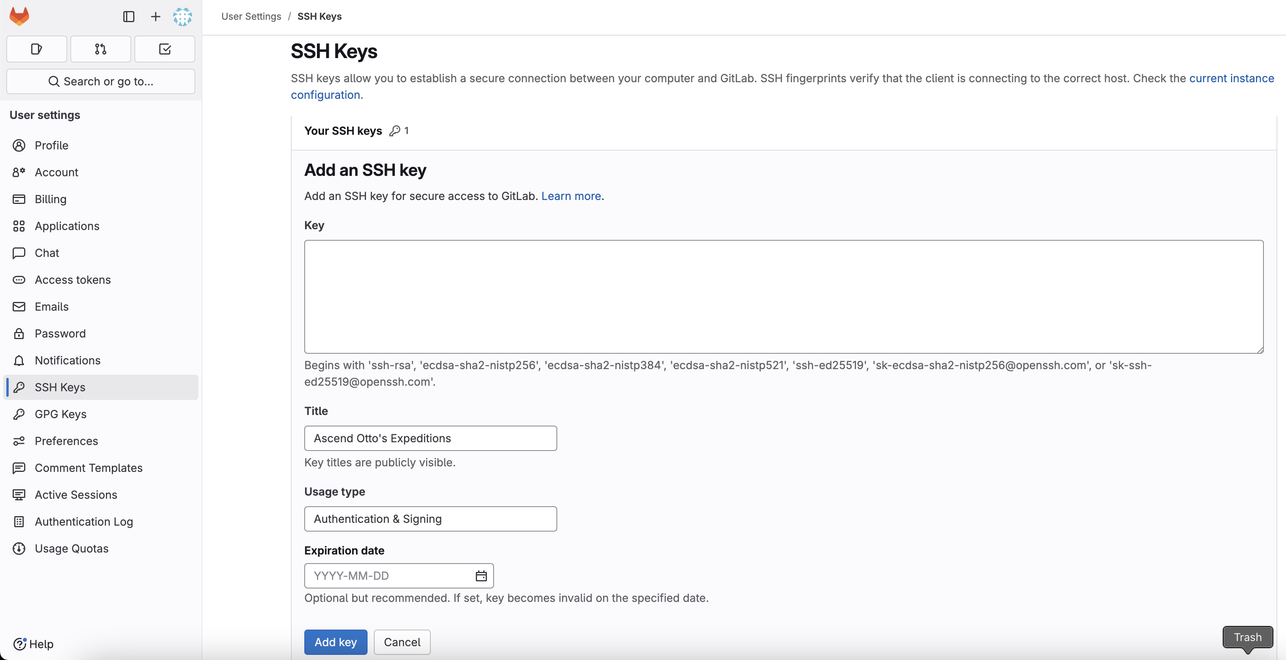Open the to-do list icon
Viewport: 1286px width, 660px height.
(165, 49)
